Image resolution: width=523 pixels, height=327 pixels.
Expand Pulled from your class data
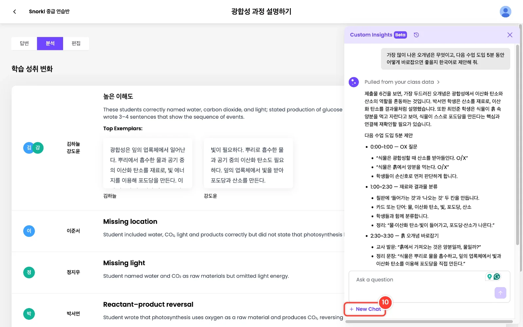point(402,82)
